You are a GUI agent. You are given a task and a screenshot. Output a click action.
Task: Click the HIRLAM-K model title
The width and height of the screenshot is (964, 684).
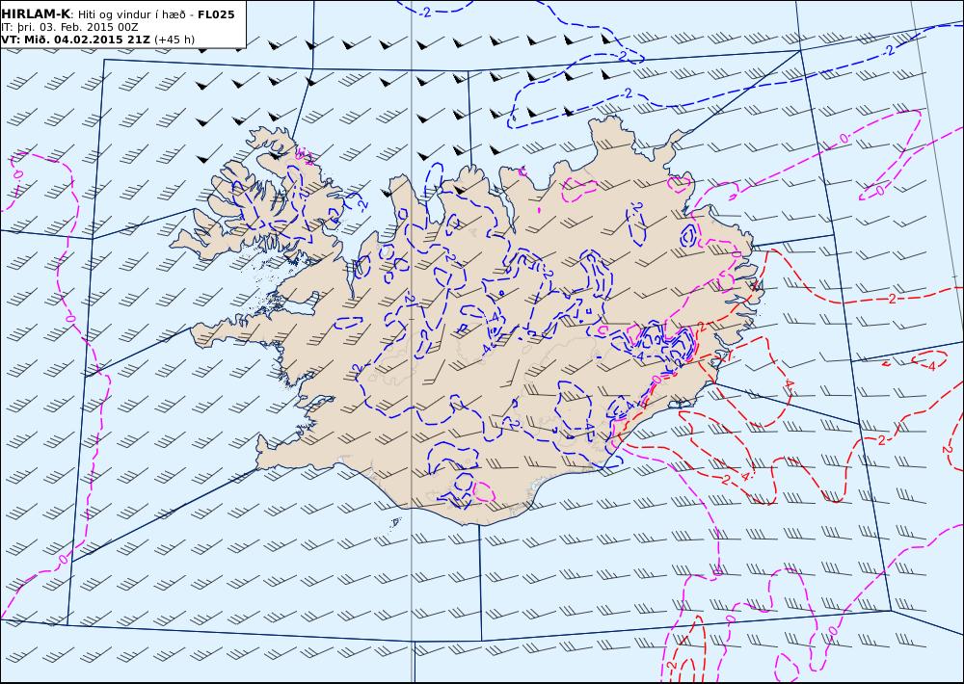[x=36, y=14]
